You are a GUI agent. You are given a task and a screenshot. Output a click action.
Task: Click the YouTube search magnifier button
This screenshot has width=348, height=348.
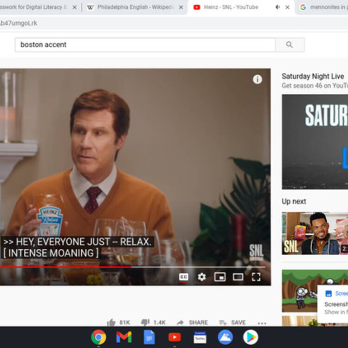(x=290, y=45)
